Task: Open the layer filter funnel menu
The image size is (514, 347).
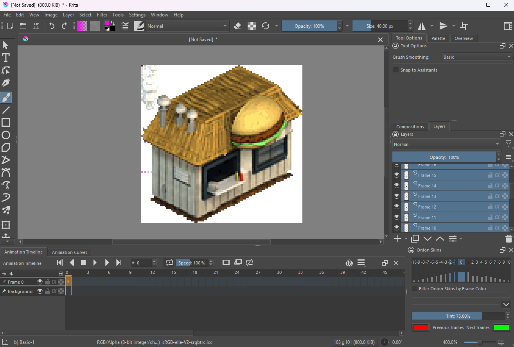Action: coord(508,144)
